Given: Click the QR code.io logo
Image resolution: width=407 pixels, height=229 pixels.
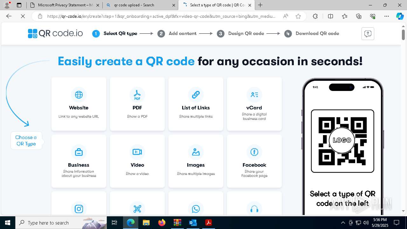Looking at the screenshot, I should (55, 33).
